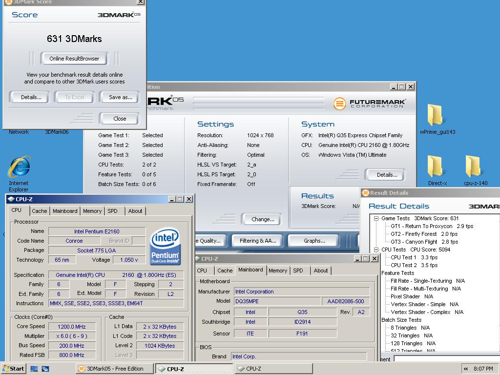500x375 pixels.
Task: Click the Save as... button
Action: click(119, 97)
